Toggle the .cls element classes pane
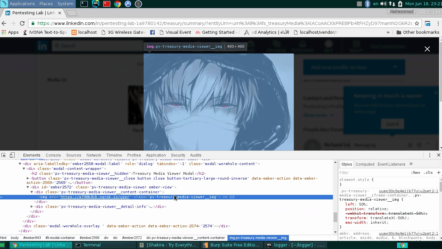Screen dimensions: 442x249 click(429, 172)
